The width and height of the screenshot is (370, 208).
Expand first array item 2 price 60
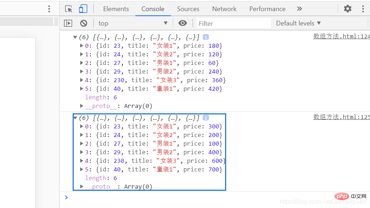[81, 63]
